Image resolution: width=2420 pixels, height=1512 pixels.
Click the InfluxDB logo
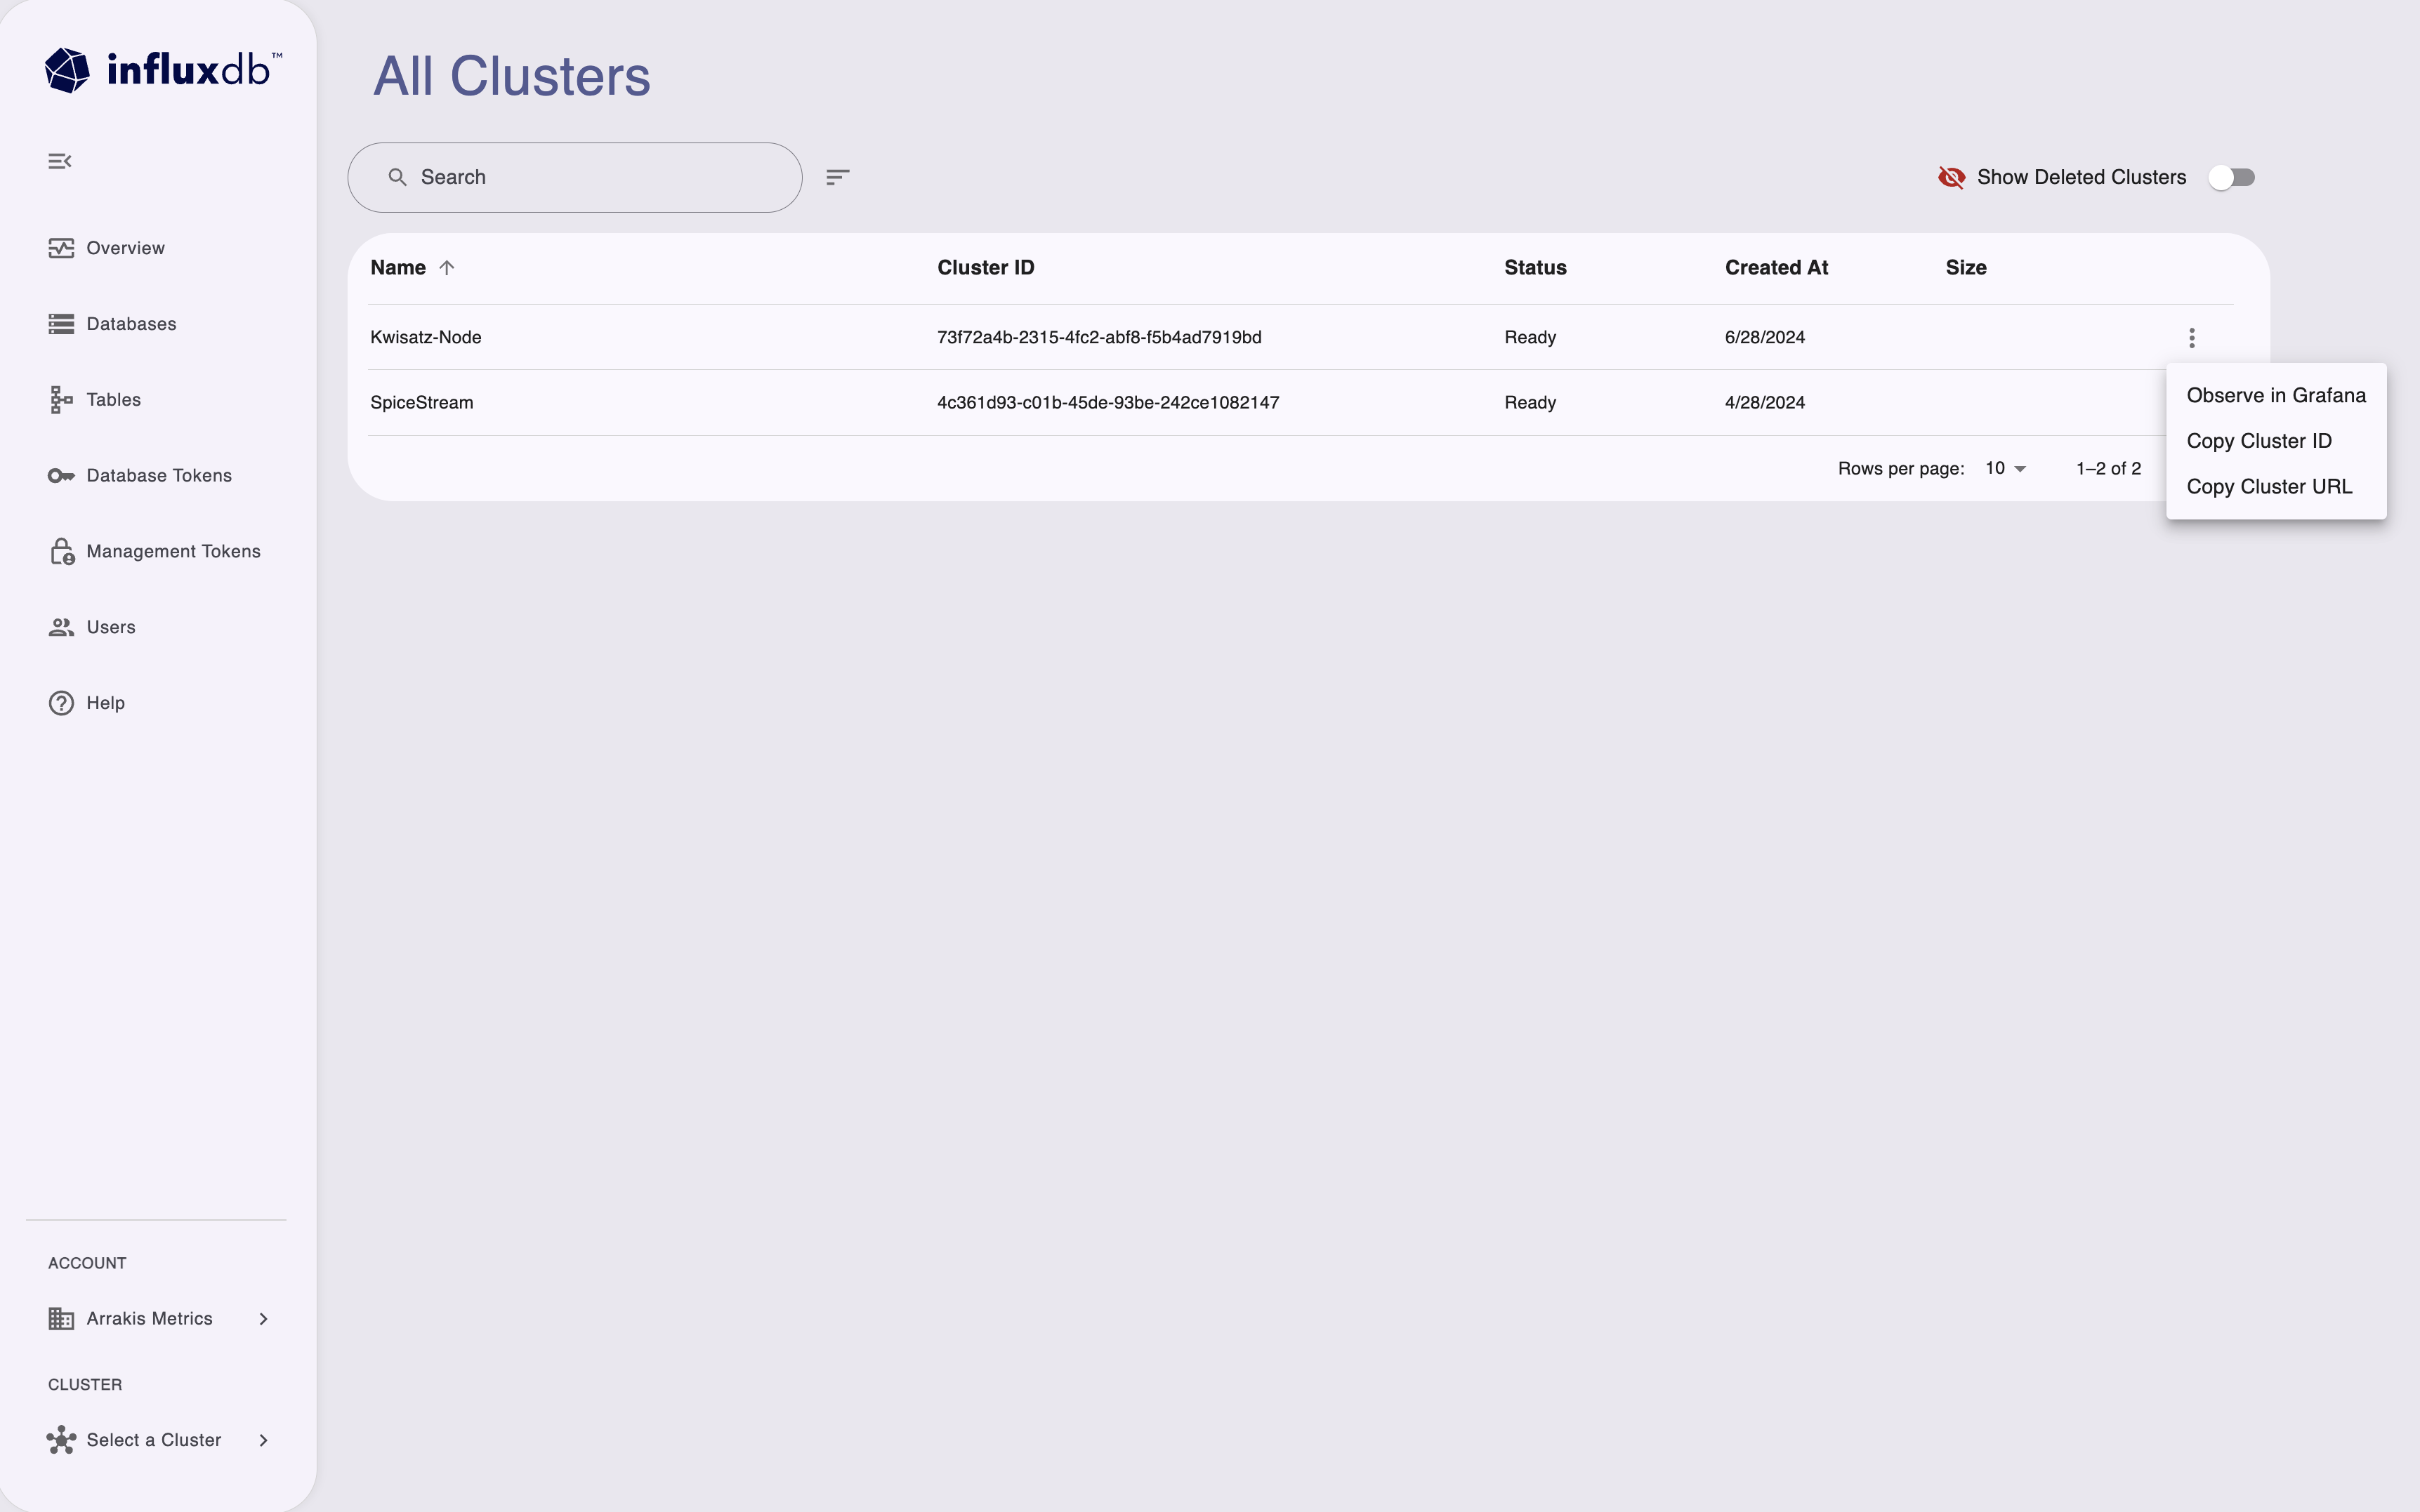(x=161, y=68)
